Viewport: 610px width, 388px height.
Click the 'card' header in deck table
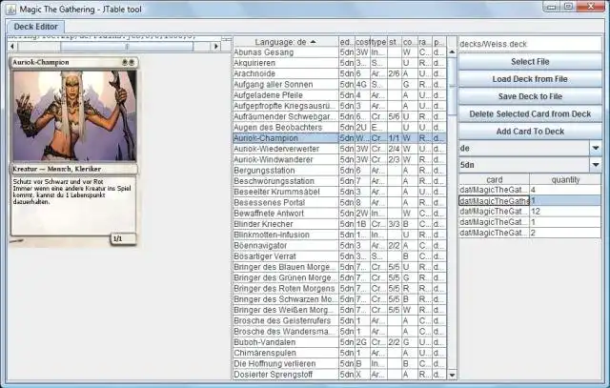(494, 180)
